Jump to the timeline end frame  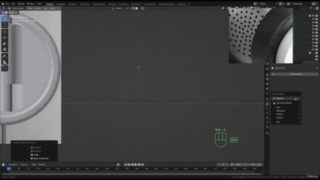click(x=142, y=164)
